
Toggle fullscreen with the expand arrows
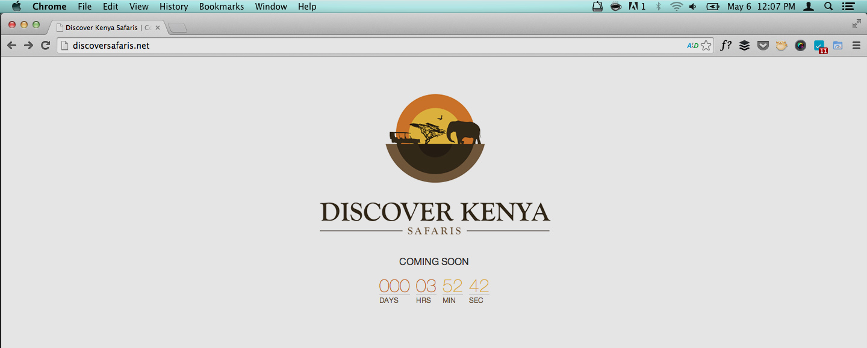point(856,23)
